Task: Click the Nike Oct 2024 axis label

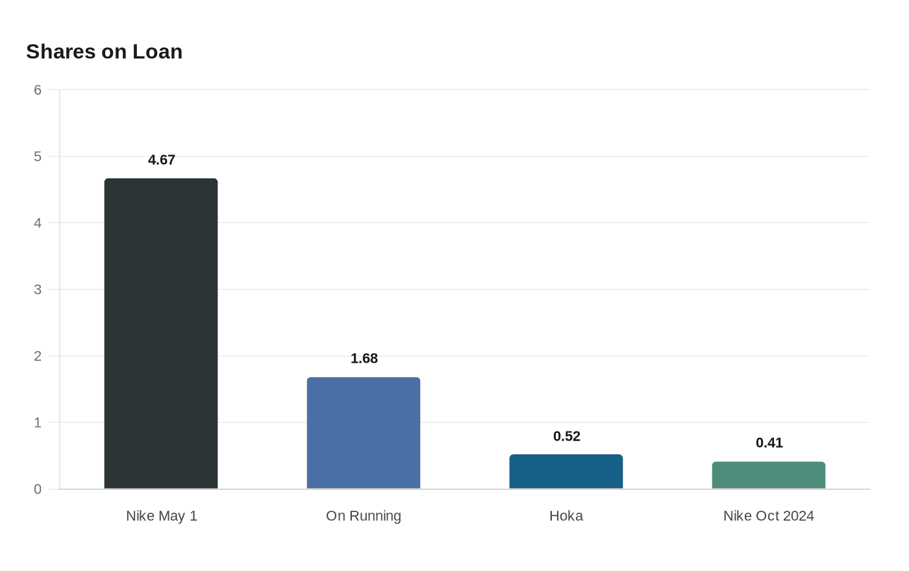Action: pos(769,516)
